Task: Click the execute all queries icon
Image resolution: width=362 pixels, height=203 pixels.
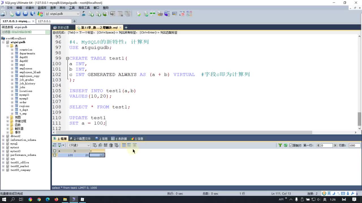Action: point(25,14)
